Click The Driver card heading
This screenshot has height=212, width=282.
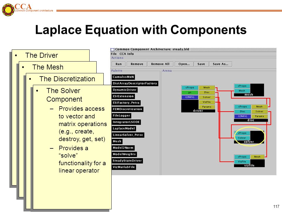[41, 55]
